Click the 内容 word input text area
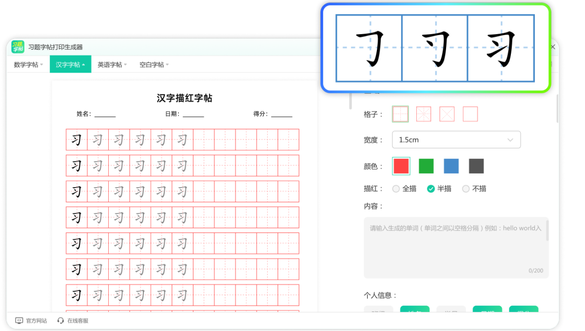585x331 pixels. click(x=456, y=246)
